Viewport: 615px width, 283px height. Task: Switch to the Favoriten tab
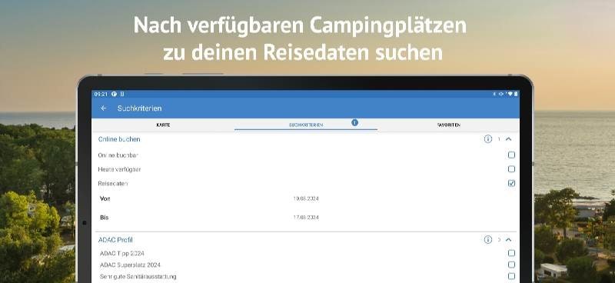pyautogui.click(x=449, y=125)
